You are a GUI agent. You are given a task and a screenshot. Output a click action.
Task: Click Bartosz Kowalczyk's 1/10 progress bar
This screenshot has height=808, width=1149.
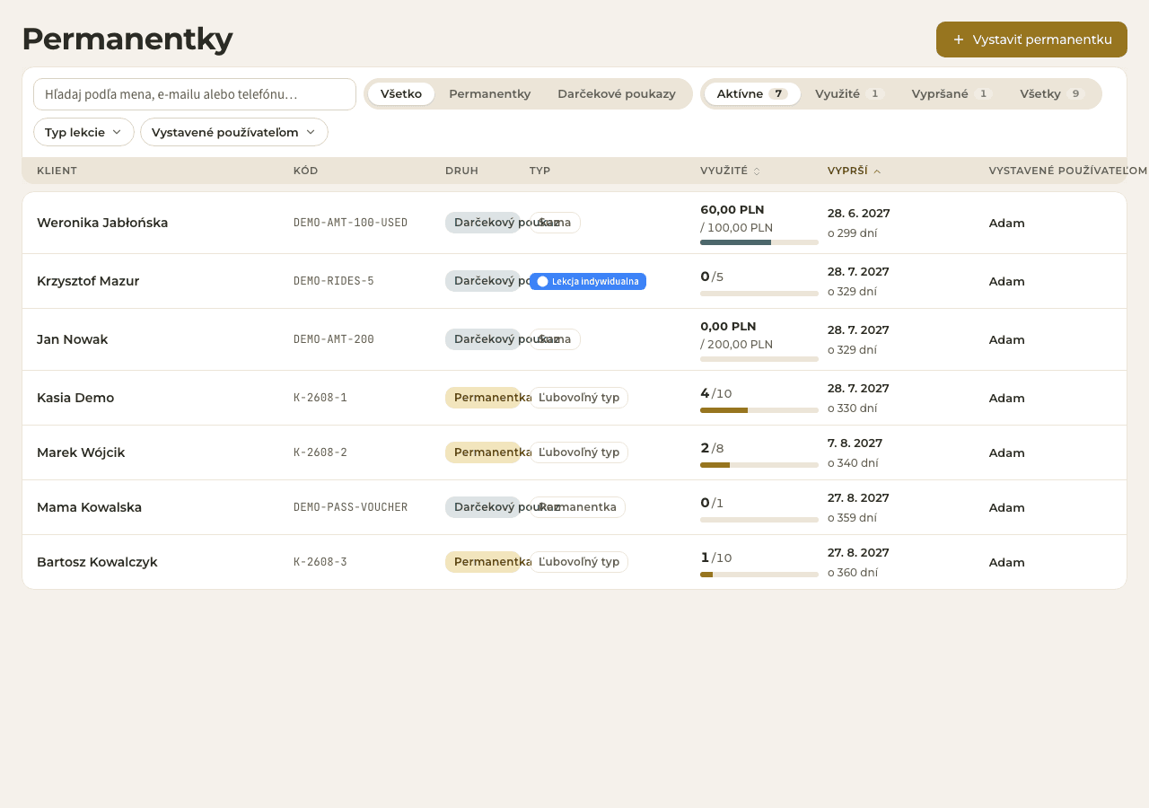759,575
